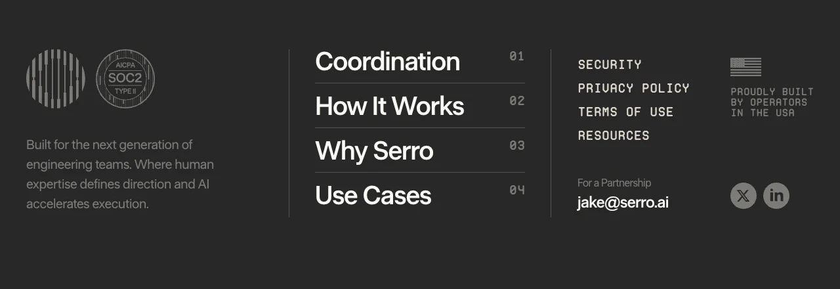
Task: Open How It Works link
Action: point(389,106)
